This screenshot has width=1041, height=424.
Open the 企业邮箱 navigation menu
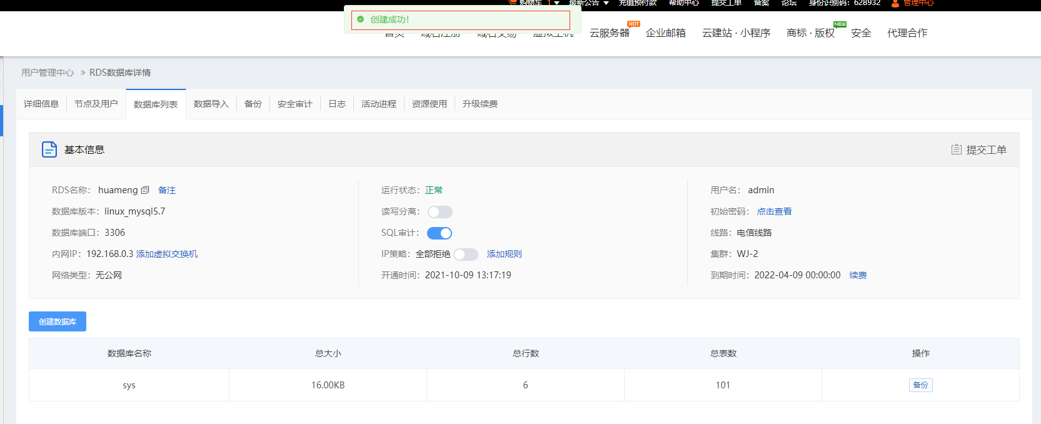pyautogui.click(x=666, y=33)
